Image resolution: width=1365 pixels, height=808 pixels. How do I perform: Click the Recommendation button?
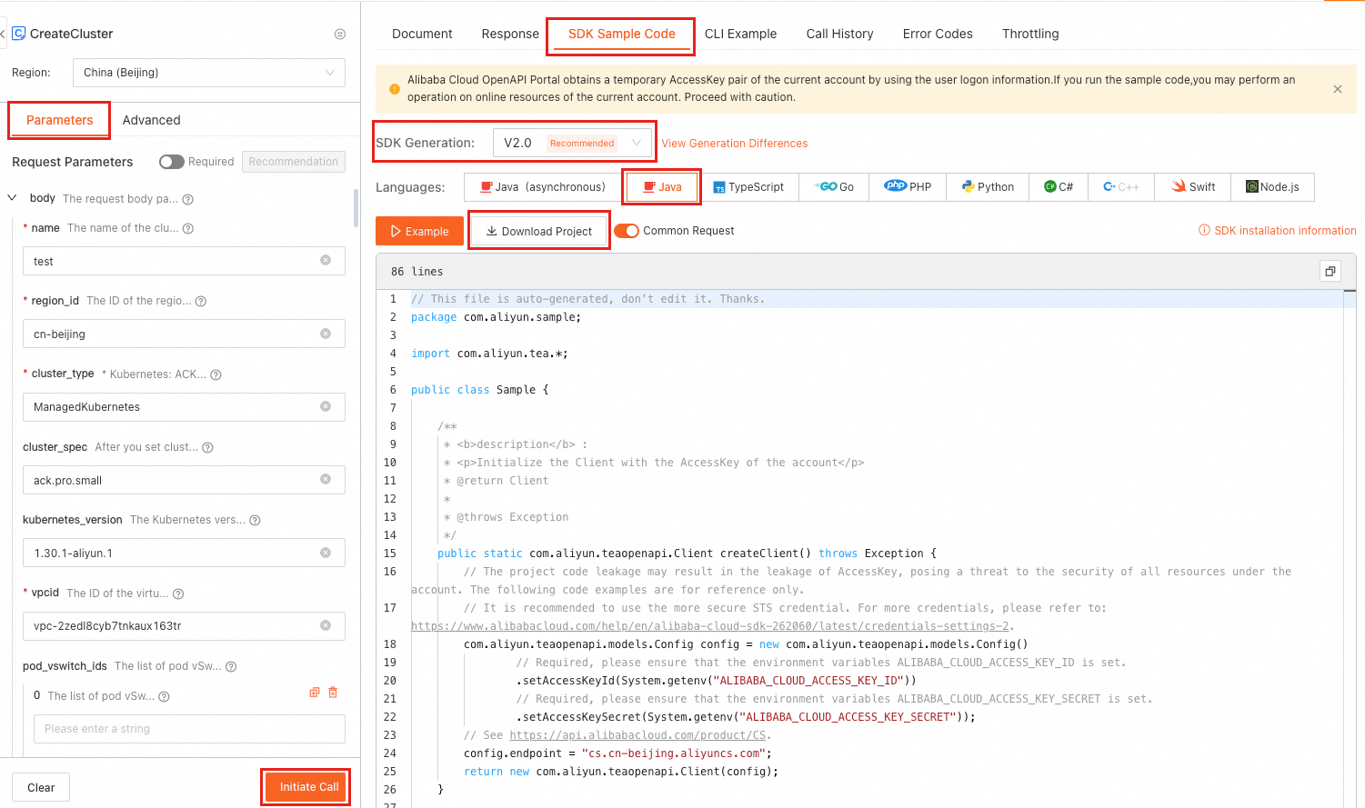(x=294, y=162)
